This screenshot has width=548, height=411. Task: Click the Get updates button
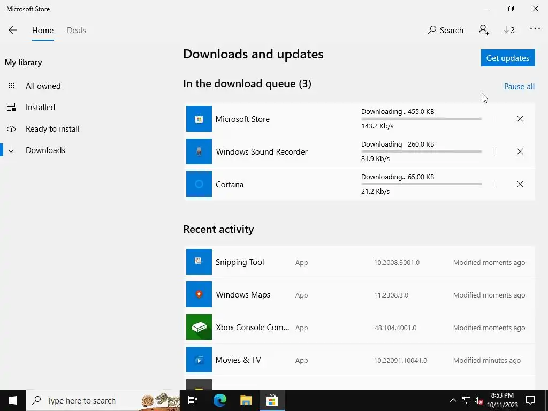point(508,58)
